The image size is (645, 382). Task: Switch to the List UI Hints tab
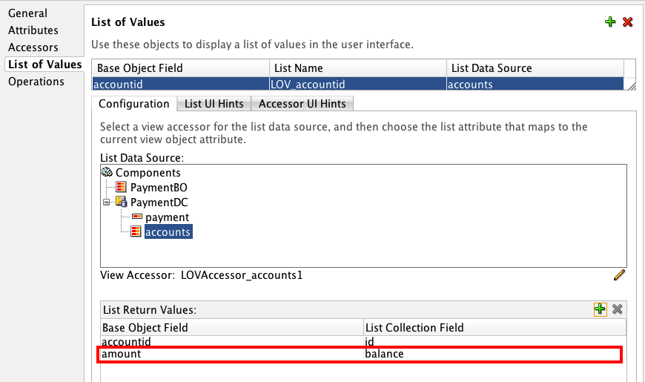214,104
